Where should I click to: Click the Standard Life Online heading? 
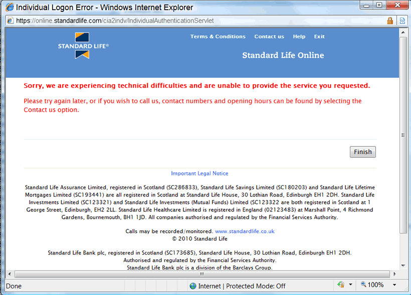click(x=283, y=55)
